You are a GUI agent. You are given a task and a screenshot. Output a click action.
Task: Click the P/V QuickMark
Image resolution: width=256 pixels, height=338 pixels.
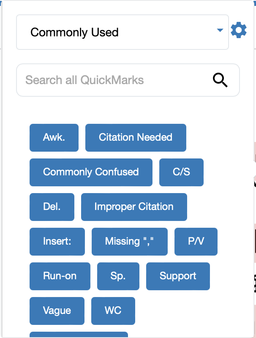196,241
